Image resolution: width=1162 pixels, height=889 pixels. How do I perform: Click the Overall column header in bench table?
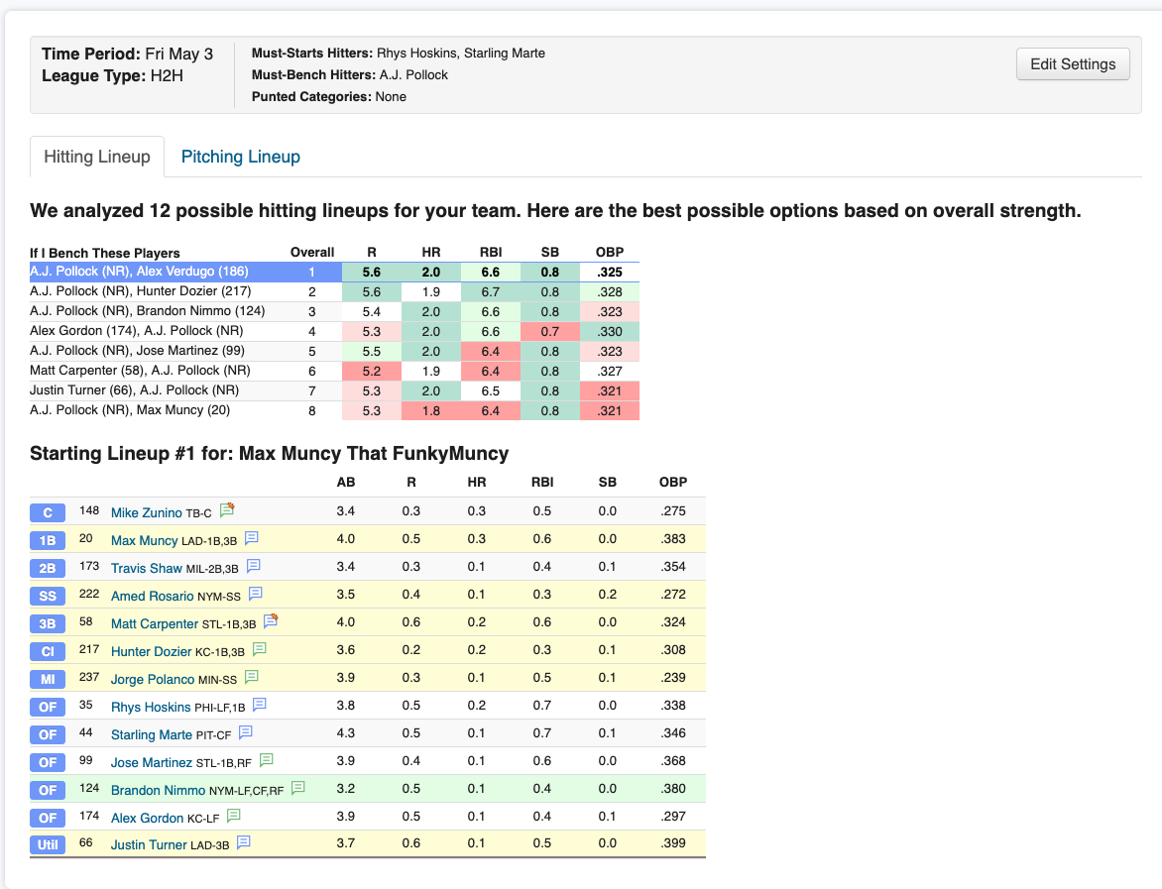coord(312,252)
